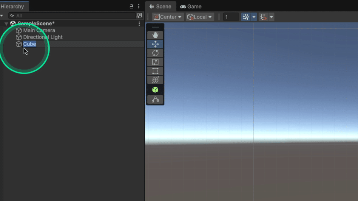This screenshot has height=201, width=358.
Task: Select the Hand view tool
Action: click(x=155, y=35)
